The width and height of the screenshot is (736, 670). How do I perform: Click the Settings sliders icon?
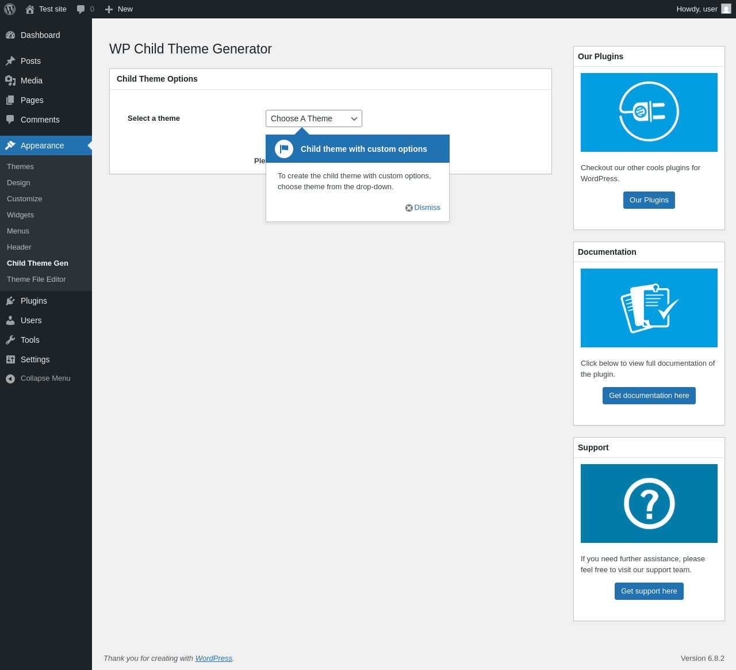click(10, 359)
